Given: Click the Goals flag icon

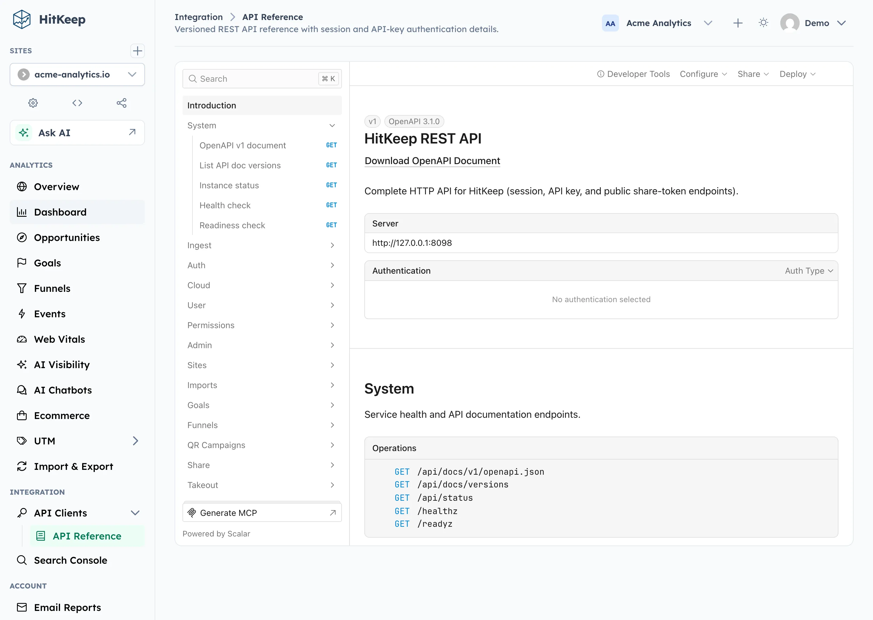Looking at the screenshot, I should click(x=22, y=263).
